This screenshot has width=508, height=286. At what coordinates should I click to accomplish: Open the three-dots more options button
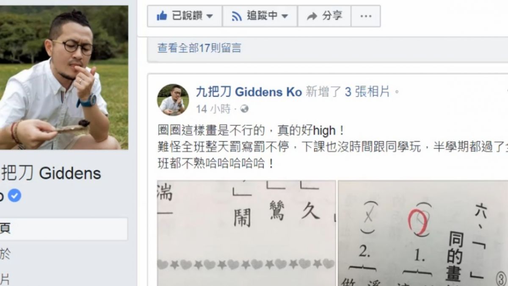pos(365,16)
